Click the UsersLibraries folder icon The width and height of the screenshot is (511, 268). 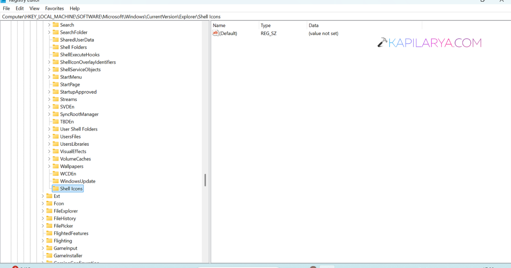[56, 144]
